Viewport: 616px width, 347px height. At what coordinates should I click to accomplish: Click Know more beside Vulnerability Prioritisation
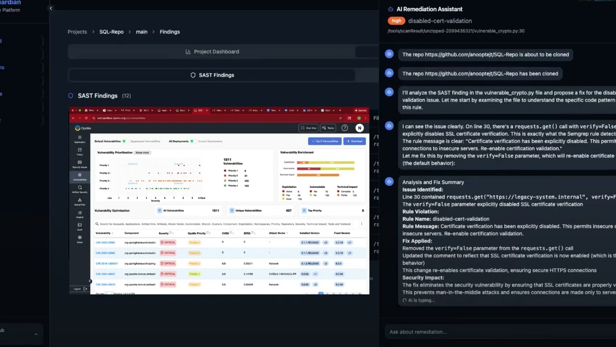click(x=142, y=152)
